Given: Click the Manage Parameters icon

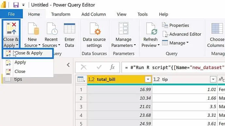Looking at the screenshot, I should coord(124,28).
